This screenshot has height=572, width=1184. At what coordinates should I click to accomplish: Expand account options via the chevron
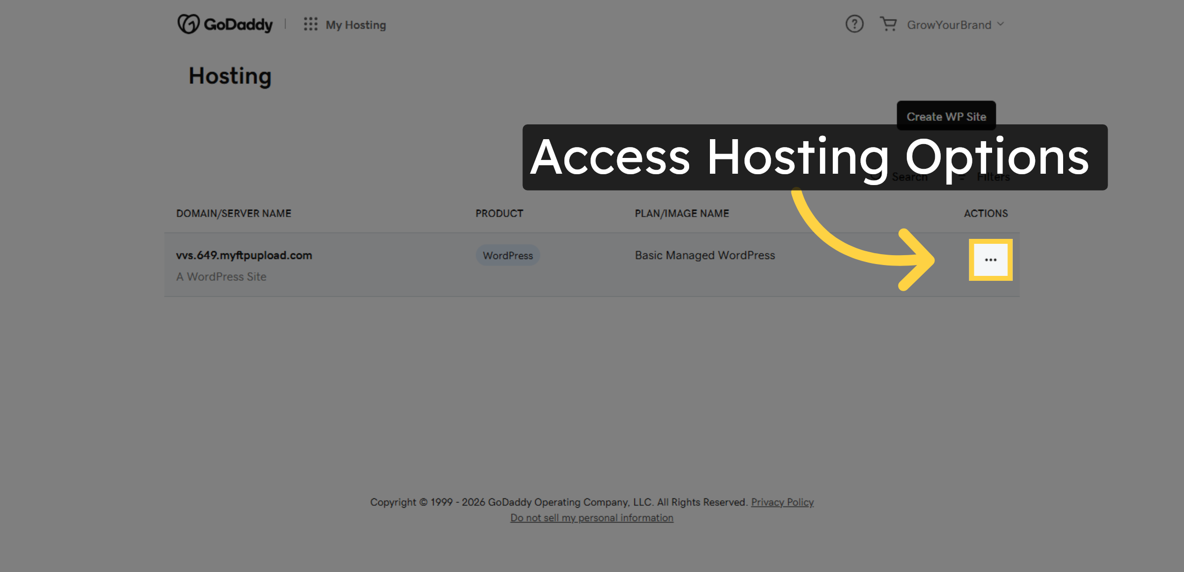(1000, 24)
